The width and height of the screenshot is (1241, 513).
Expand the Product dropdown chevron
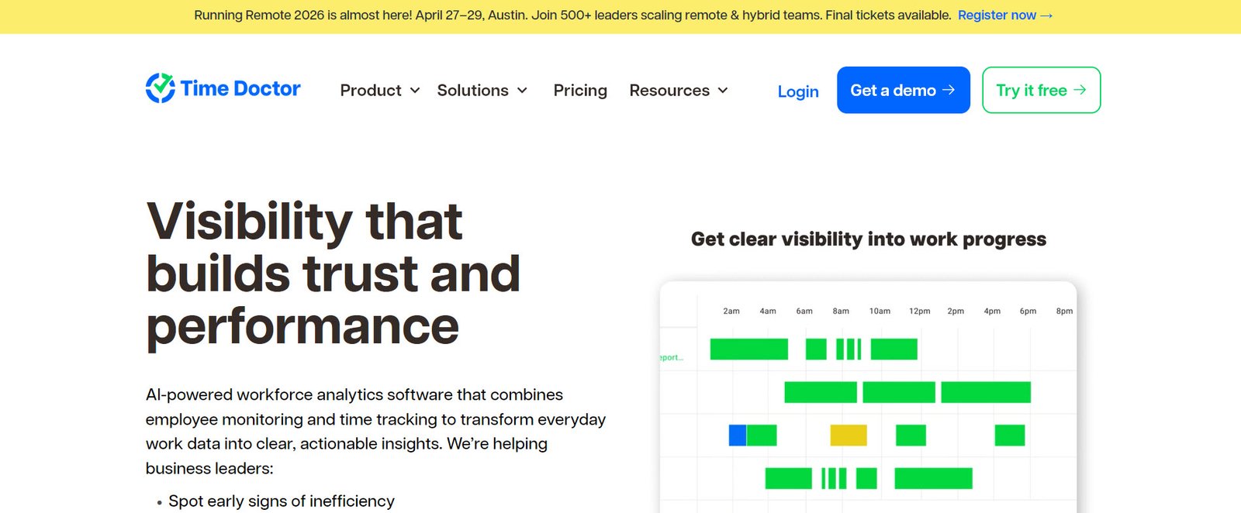(415, 91)
